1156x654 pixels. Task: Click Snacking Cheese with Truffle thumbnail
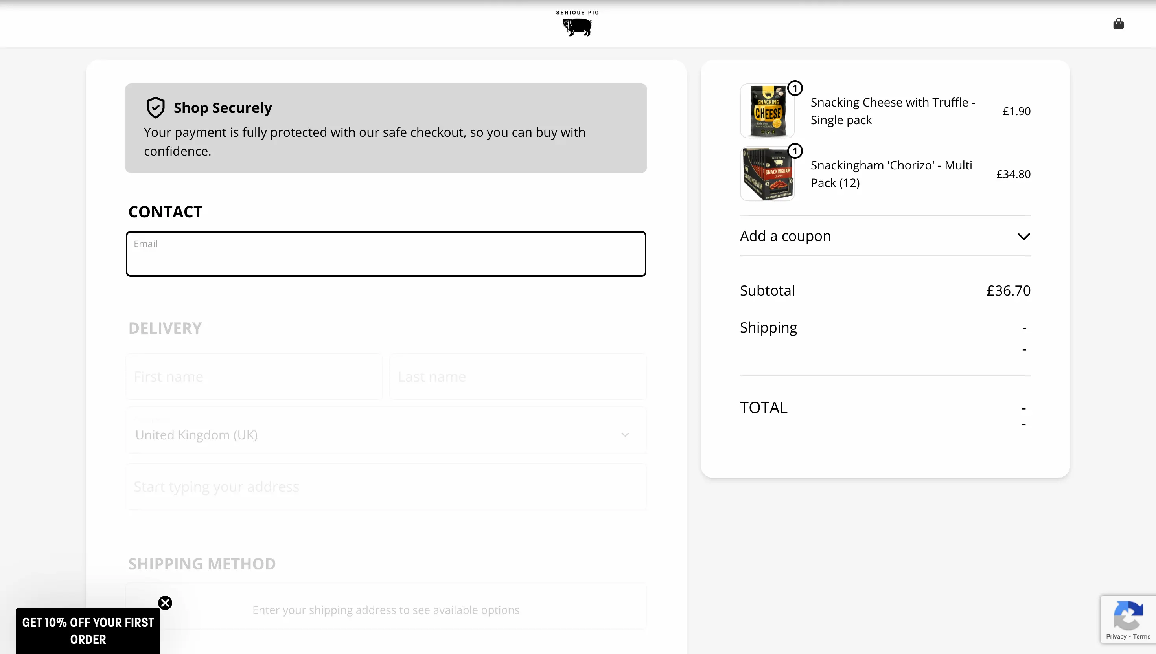[x=767, y=111]
